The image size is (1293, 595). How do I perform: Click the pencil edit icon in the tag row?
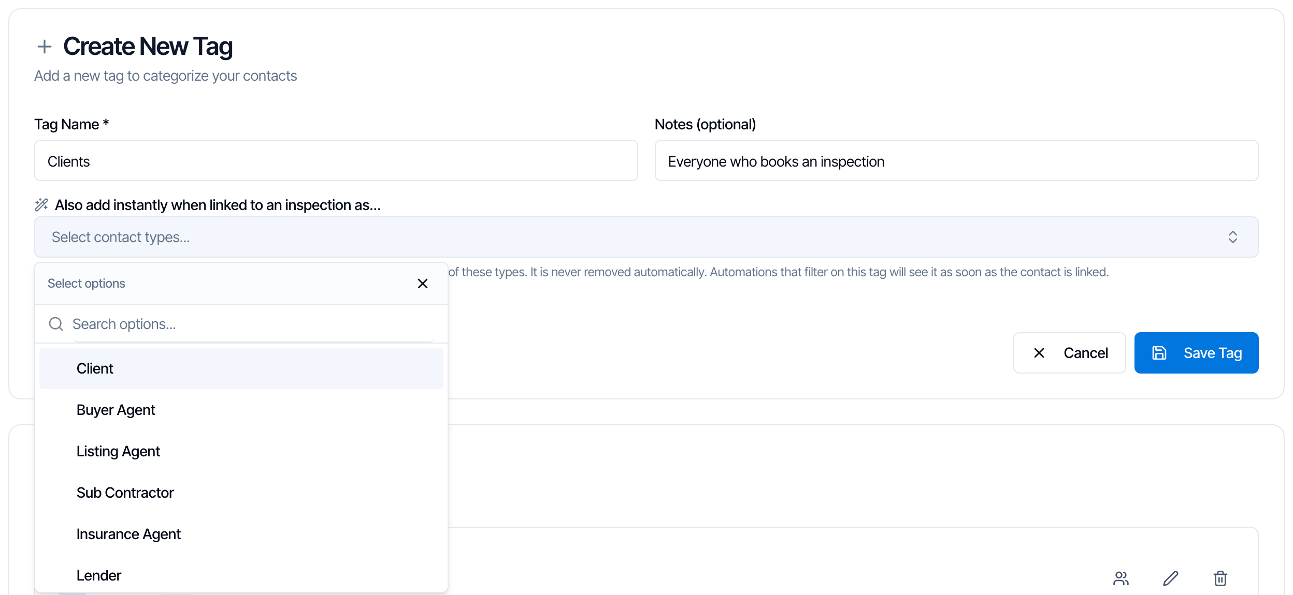[1171, 578]
